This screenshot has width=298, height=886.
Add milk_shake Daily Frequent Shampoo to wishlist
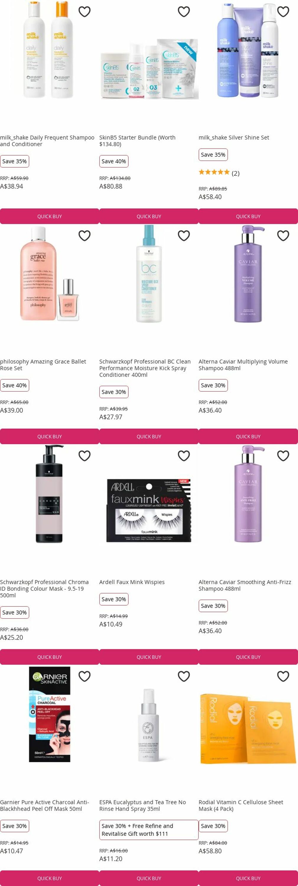pyautogui.click(x=84, y=12)
